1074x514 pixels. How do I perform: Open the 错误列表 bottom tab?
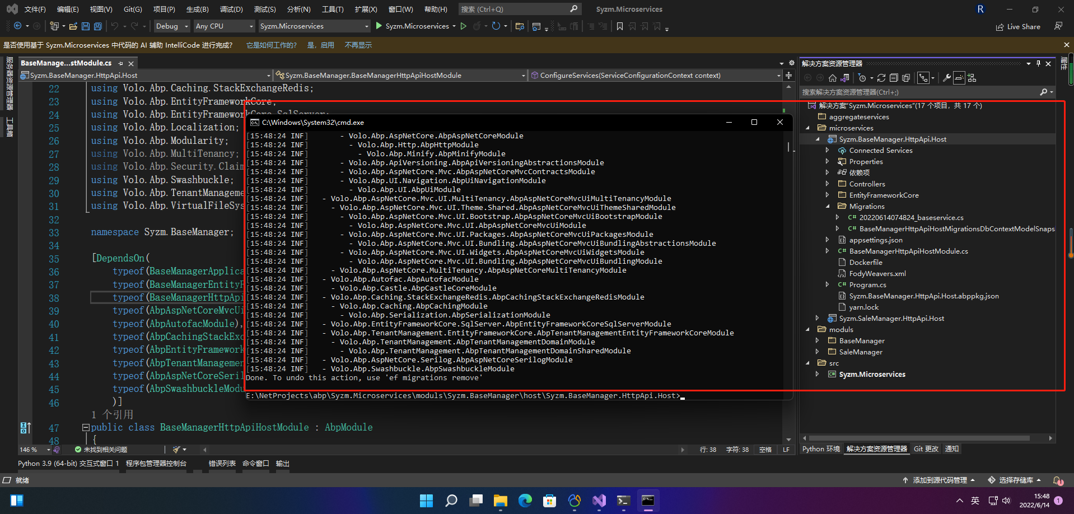[222, 464]
